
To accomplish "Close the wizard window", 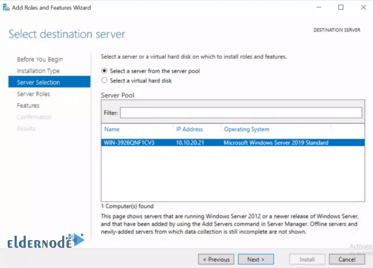I will coord(363,7).
